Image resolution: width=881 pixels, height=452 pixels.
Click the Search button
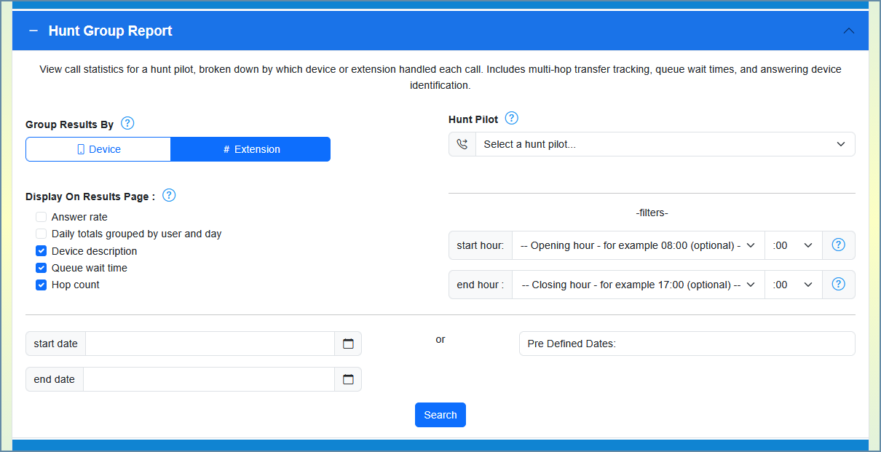coord(440,415)
